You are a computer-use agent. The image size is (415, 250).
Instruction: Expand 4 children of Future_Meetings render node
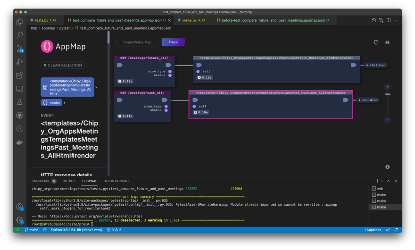click(375, 65)
